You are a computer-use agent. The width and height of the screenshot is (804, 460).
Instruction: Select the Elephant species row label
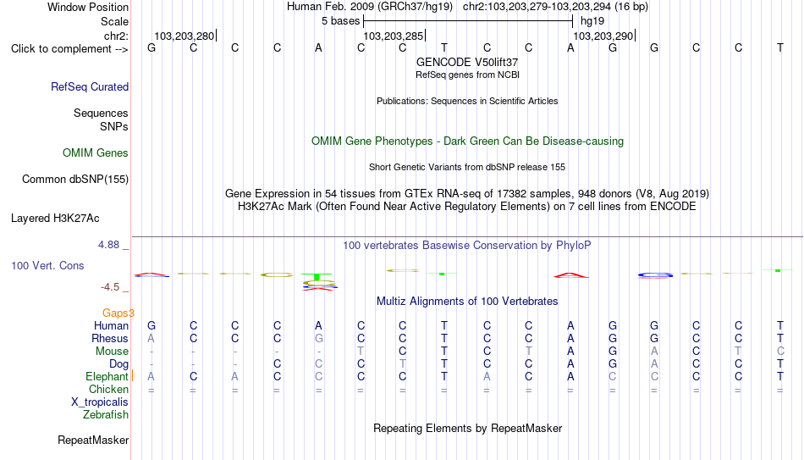tap(107, 376)
